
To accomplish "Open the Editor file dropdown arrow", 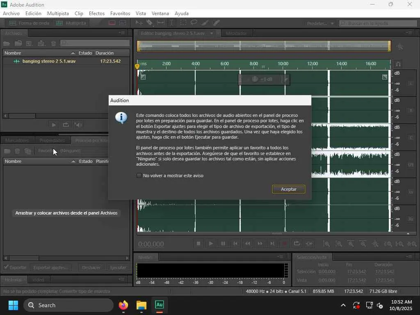I will coord(212,33).
